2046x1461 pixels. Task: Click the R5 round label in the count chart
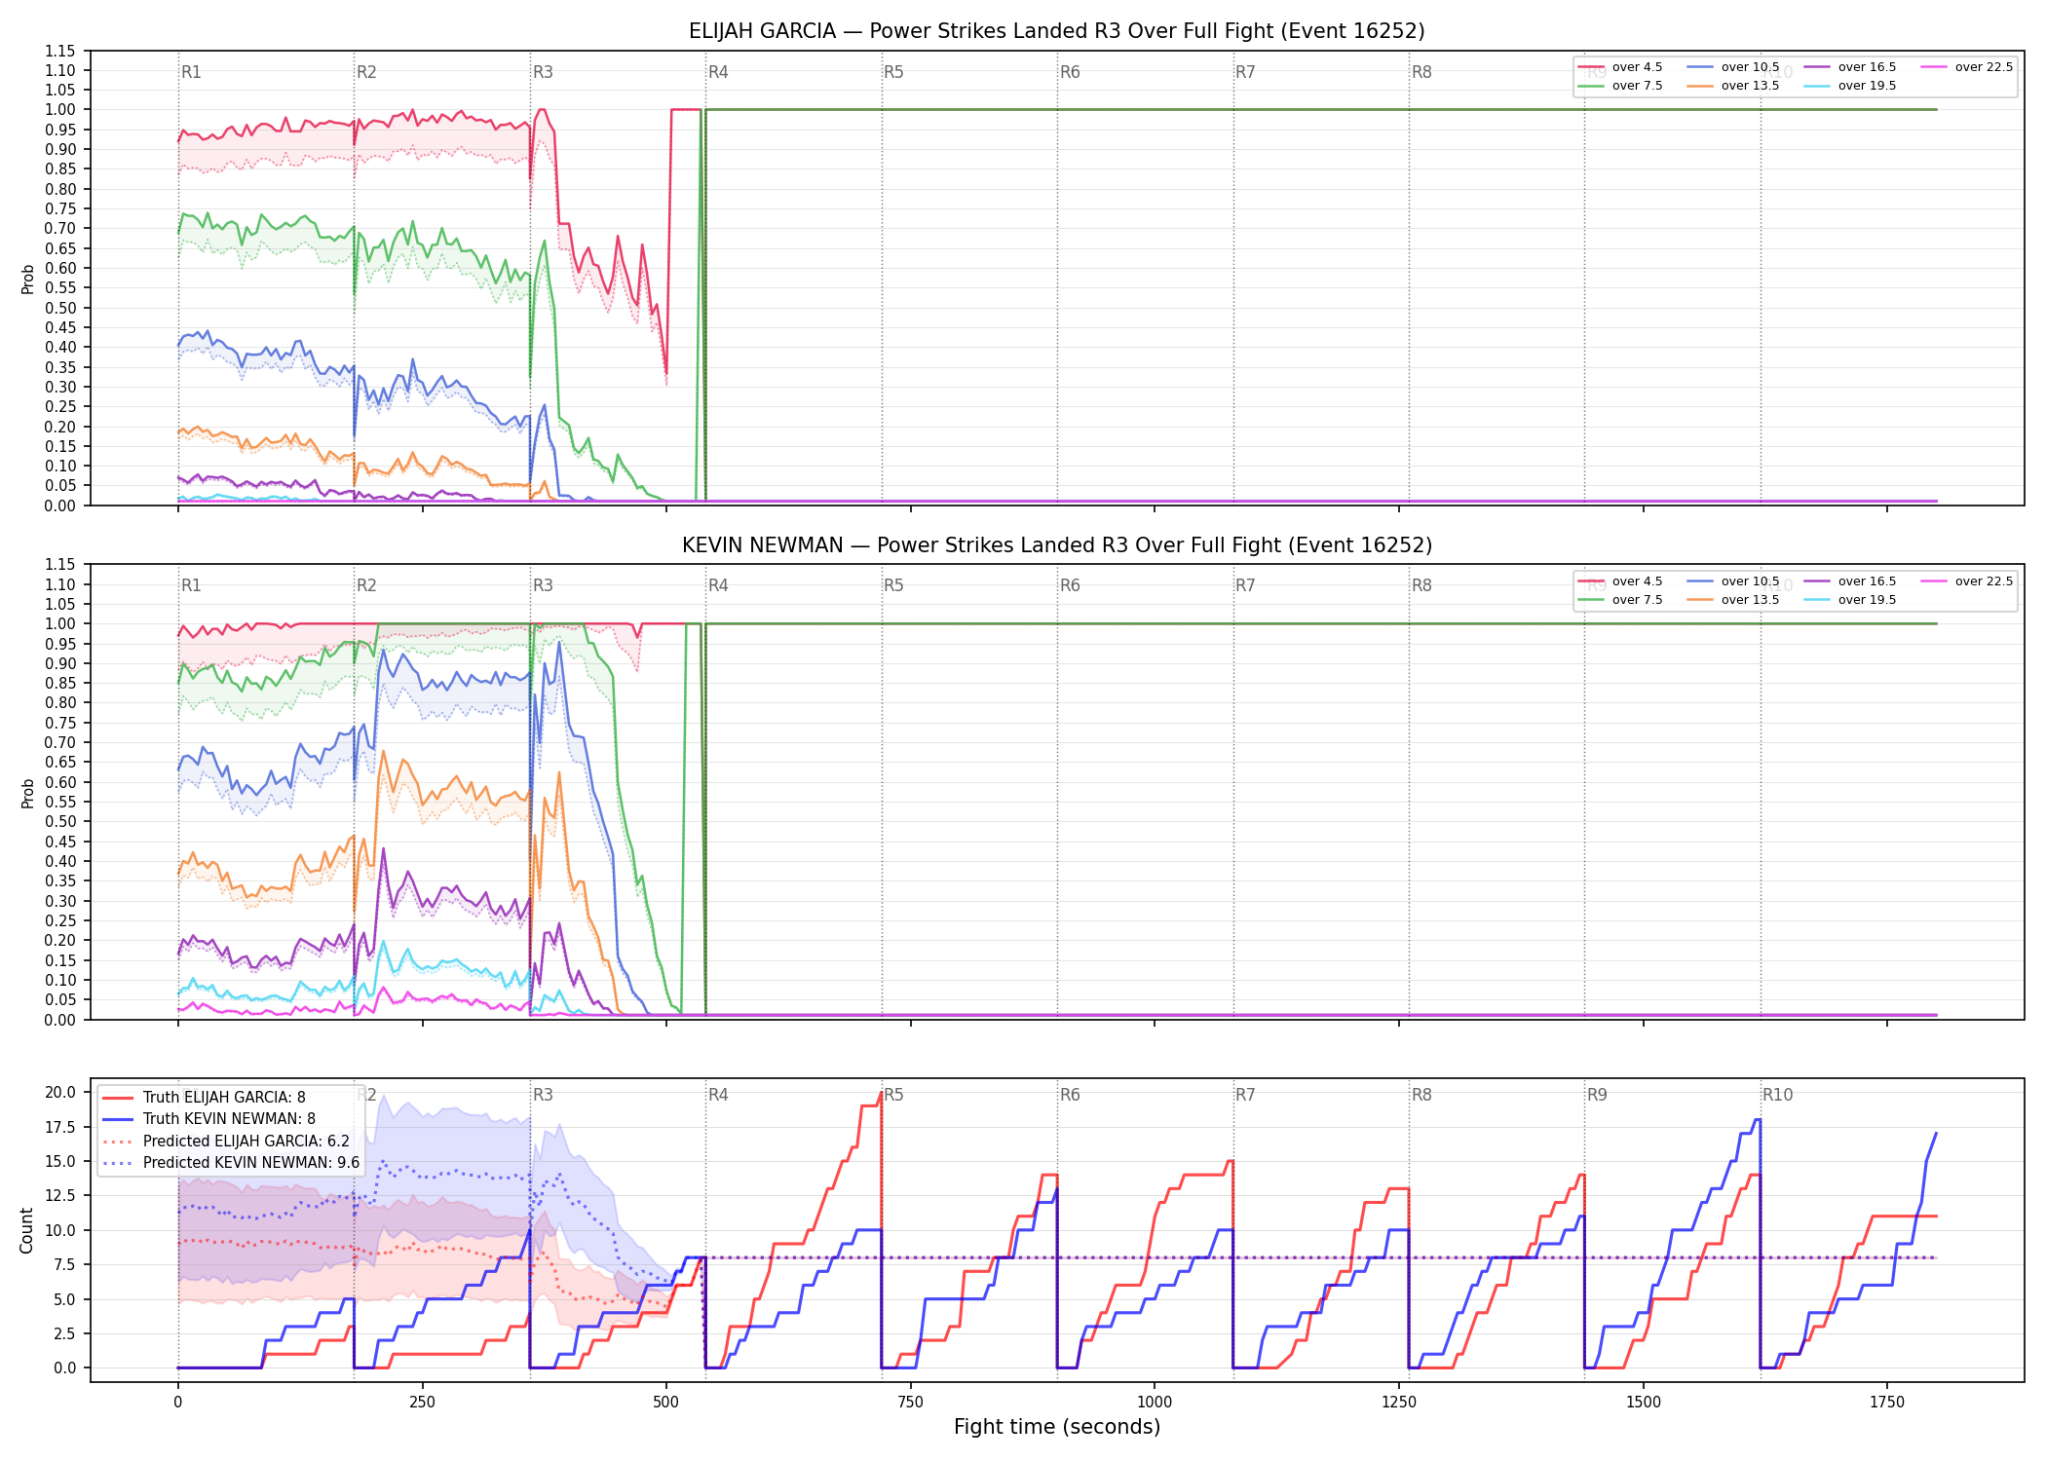point(893,1095)
